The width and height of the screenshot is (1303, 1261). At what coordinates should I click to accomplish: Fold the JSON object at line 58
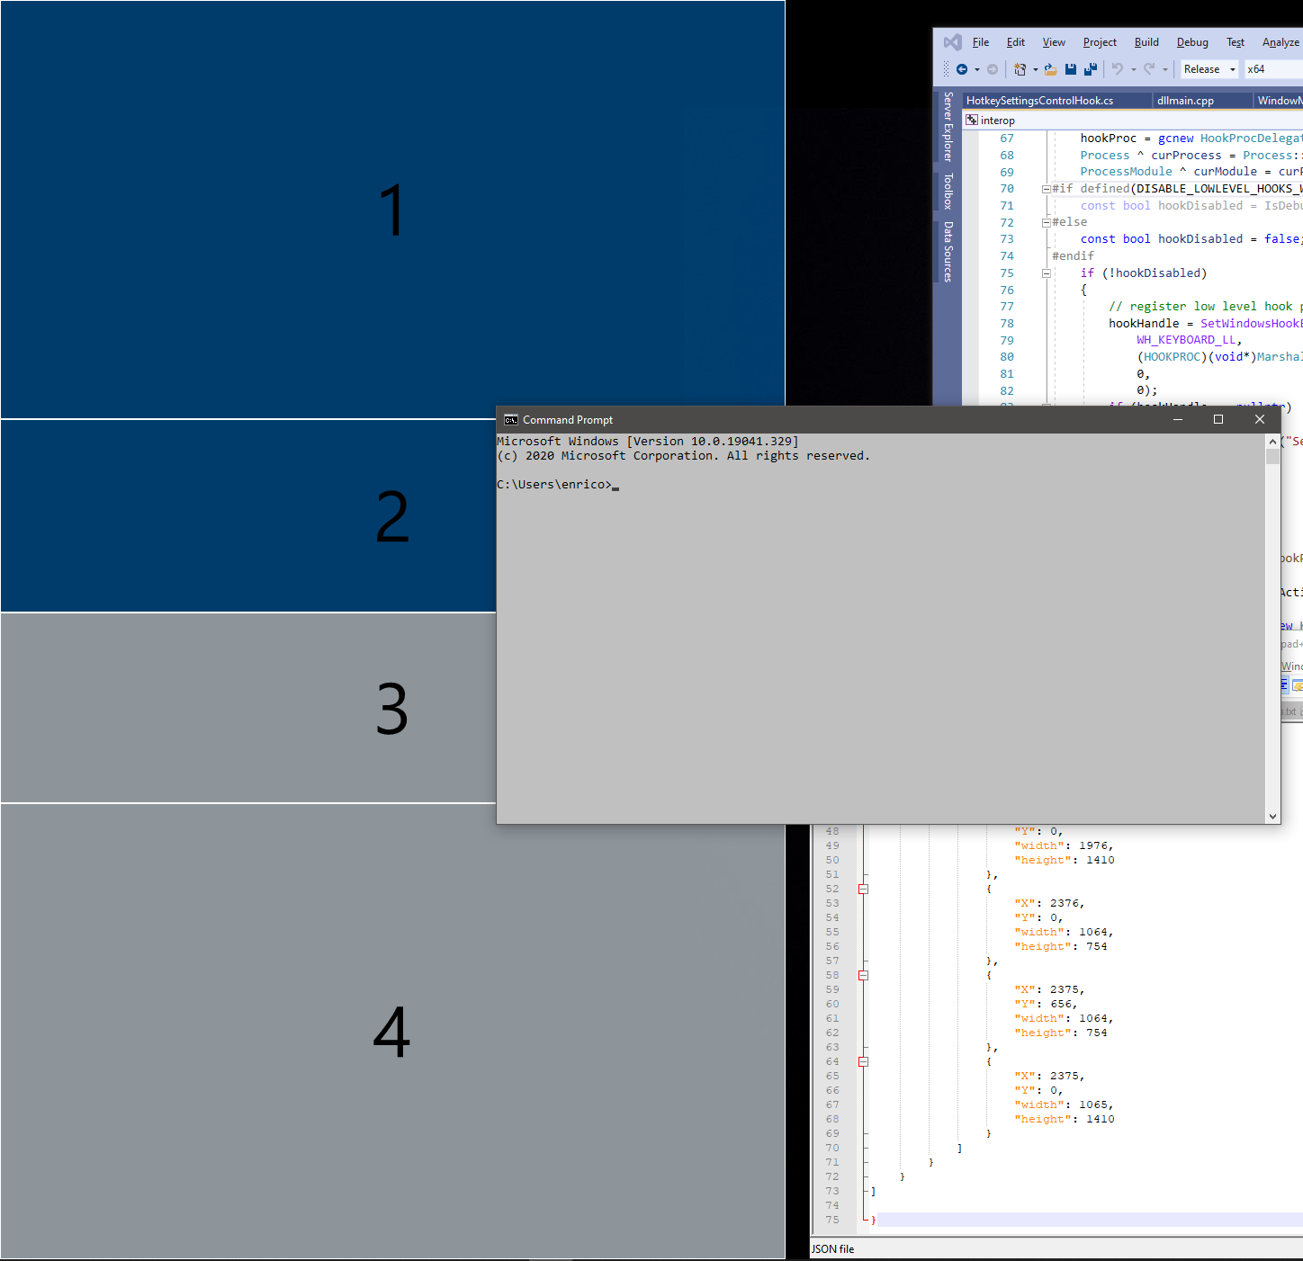pyautogui.click(x=863, y=975)
